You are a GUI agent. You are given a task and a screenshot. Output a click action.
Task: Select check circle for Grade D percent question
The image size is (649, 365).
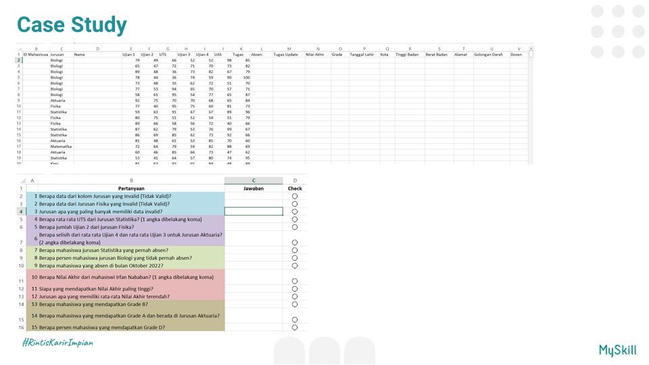click(x=295, y=327)
